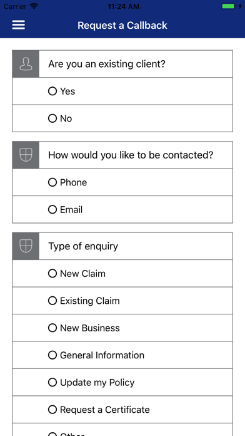Image resolution: width=245 pixels, height=436 pixels.
Task: Tap the shield icon beside contact method question
Action: [x=26, y=155]
